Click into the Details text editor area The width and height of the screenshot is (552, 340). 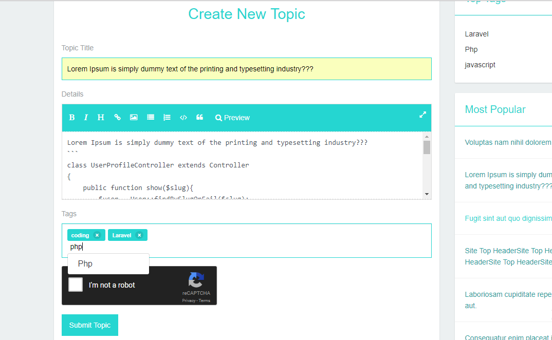click(x=243, y=165)
